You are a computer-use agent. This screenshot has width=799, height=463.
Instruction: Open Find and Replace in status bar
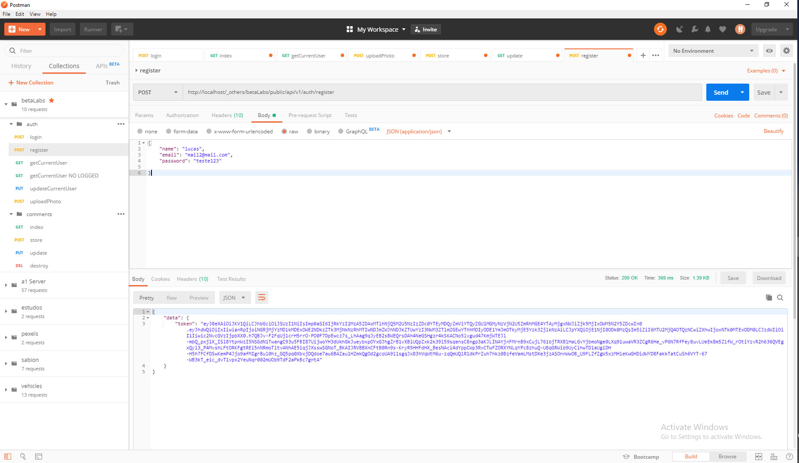click(x=23, y=457)
